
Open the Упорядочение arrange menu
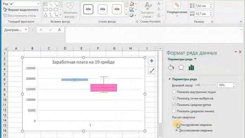pyautogui.click(x=177, y=10)
